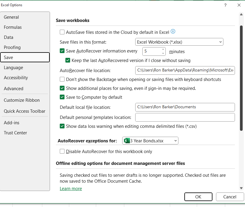The height and width of the screenshot is (207, 245).
Task: Click scrollbar up arrow
Action: click(241, 15)
